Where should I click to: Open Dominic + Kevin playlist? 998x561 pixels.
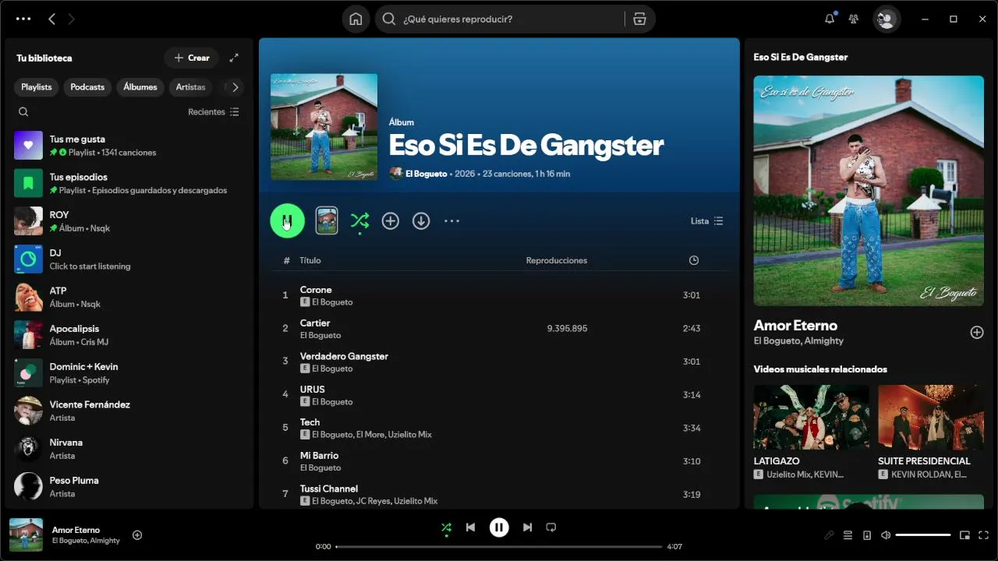coord(129,372)
